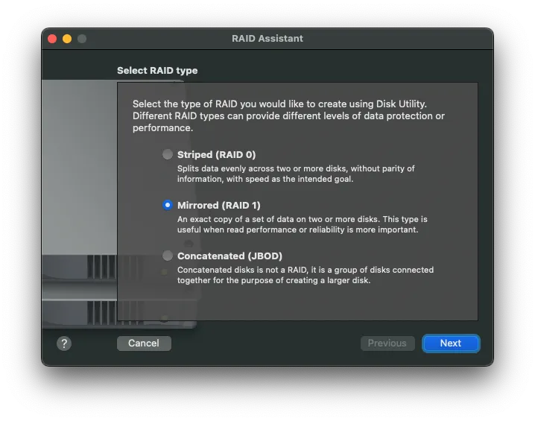Image resolution: width=535 pixels, height=421 pixels.
Task: Close the RAID Assistant with red button
Action: click(x=52, y=39)
